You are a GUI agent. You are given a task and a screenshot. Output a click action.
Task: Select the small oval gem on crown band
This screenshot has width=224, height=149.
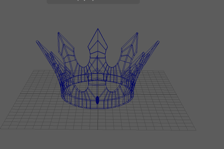tap(97, 100)
